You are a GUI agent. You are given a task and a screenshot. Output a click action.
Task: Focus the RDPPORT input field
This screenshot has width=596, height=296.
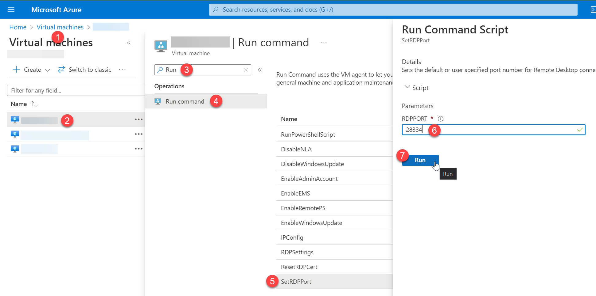pos(493,130)
